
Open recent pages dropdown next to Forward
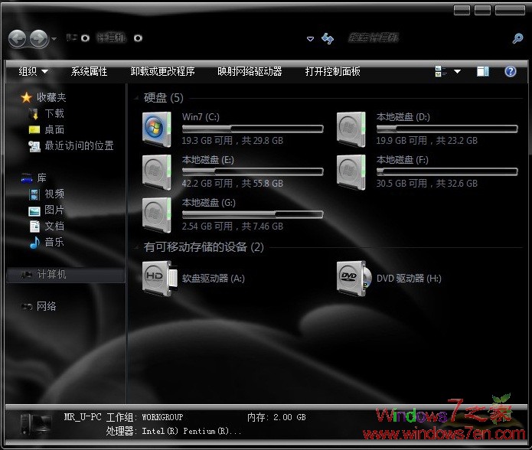click(54, 39)
